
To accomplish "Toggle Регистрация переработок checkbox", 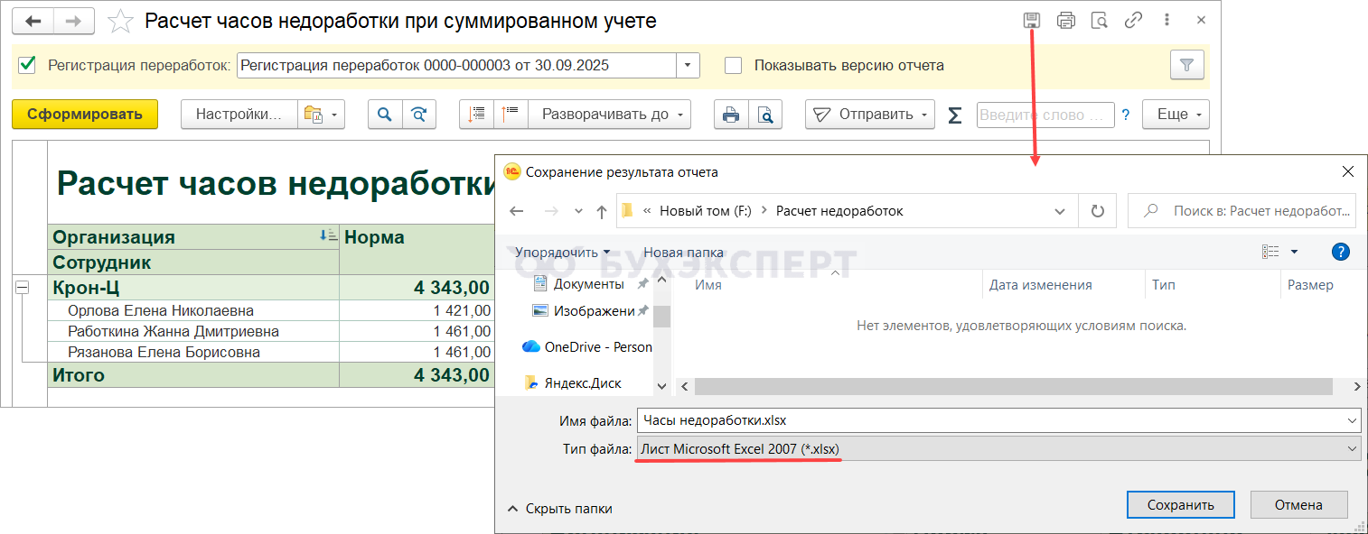I will pyautogui.click(x=27, y=65).
